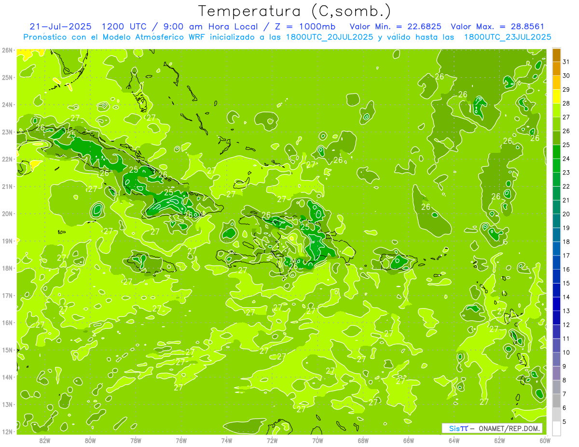Click the "20" label on the color scale
579x447 pixels.
coord(566,214)
